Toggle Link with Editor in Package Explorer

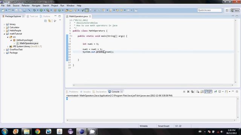[49, 21]
